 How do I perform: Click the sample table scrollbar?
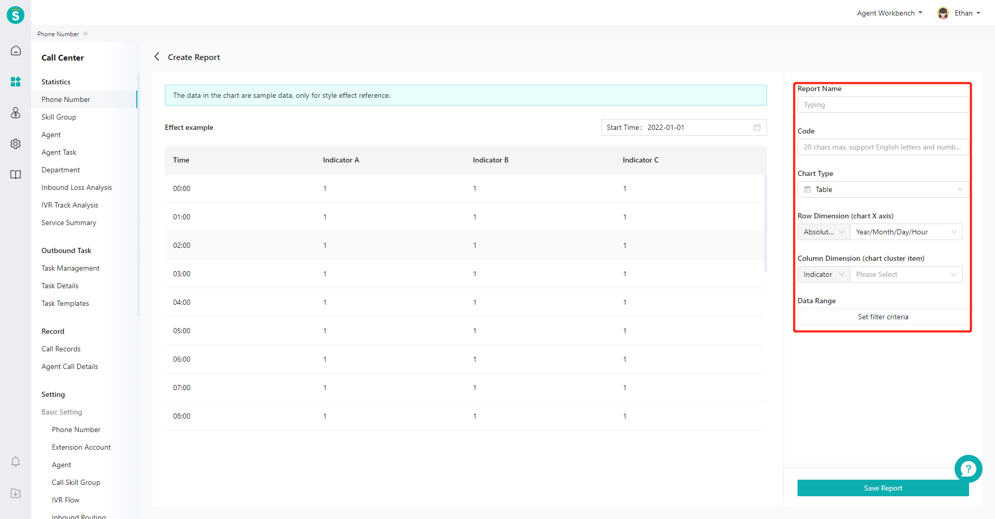tap(765, 223)
